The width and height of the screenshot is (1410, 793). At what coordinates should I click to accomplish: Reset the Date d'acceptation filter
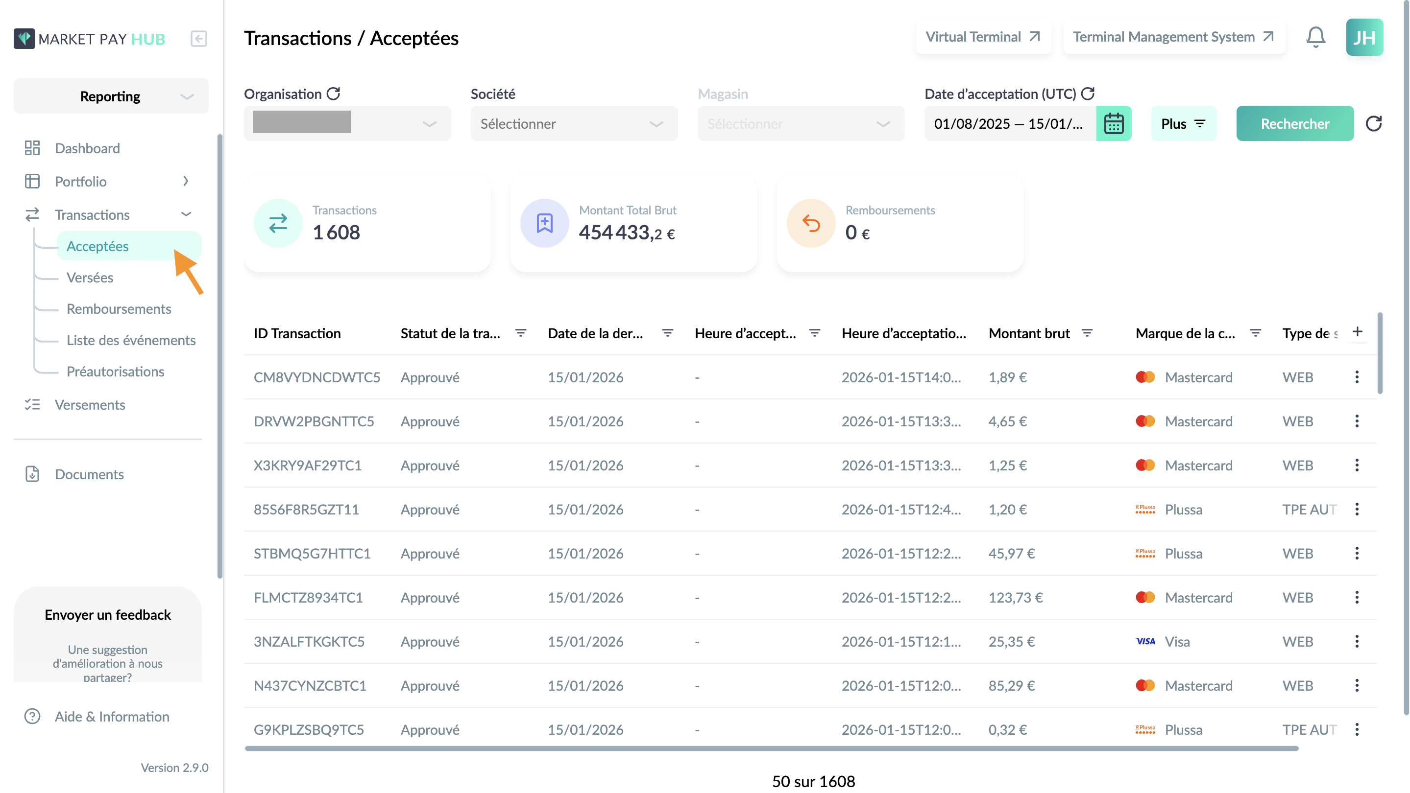(1088, 93)
